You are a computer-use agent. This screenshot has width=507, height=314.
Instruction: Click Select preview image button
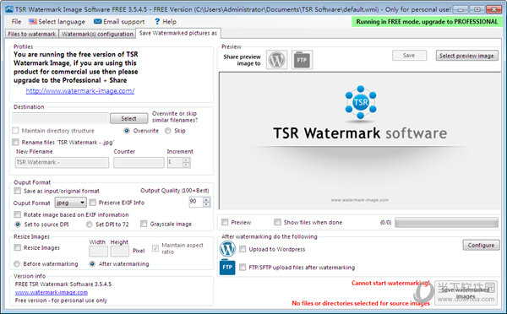click(x=466, y=56)
